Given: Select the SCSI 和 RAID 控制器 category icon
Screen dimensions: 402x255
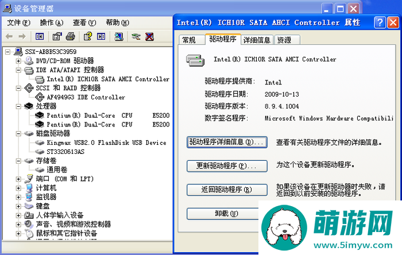Looking at the screenshot, I should pos(29,88).
